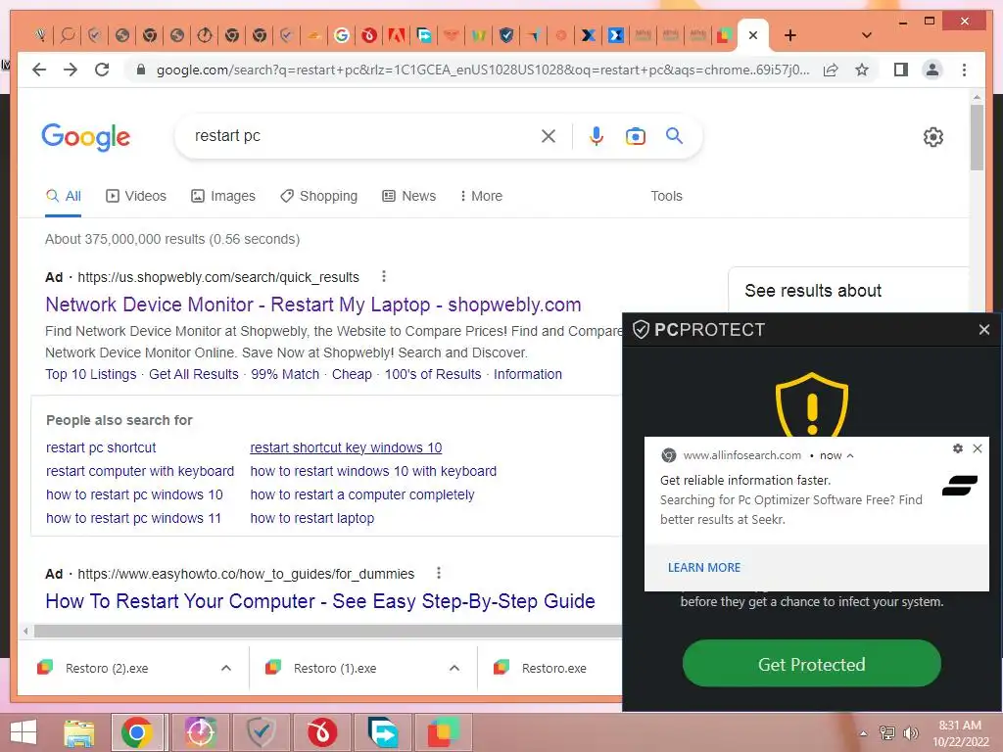Show hidden system tray icons
Screen dimensions: 1003x752
pyautogui.click(x=863, y=733)
